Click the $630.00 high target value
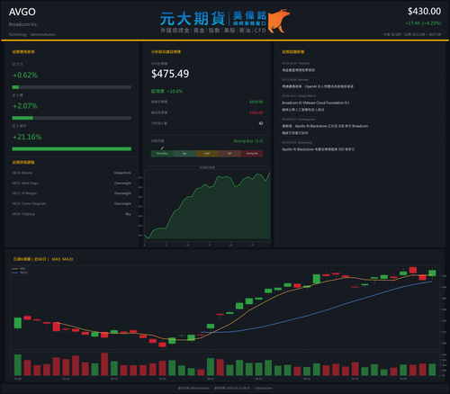This screenshot has width=450, height=394. tap(256, 102)
